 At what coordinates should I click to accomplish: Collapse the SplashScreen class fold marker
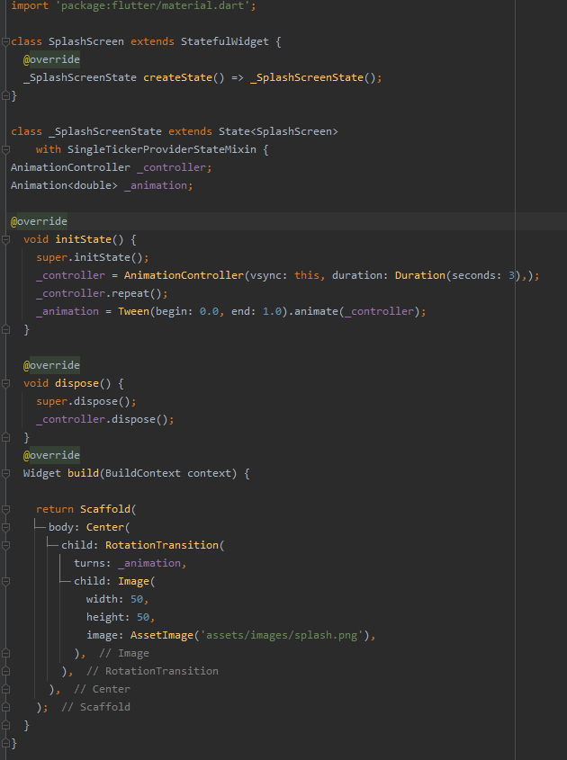point(5,42)
